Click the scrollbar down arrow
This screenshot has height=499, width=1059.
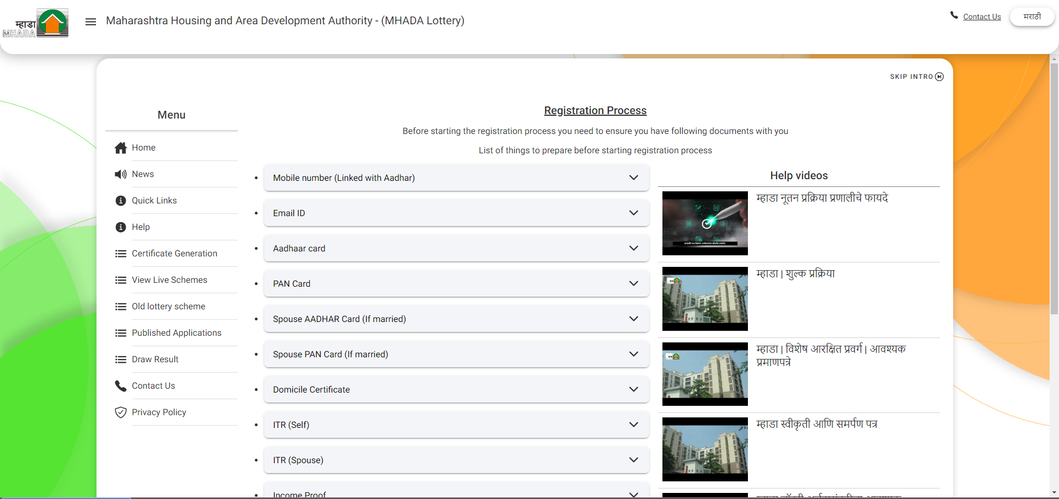pyautogui.click(x=1054, y=492)
